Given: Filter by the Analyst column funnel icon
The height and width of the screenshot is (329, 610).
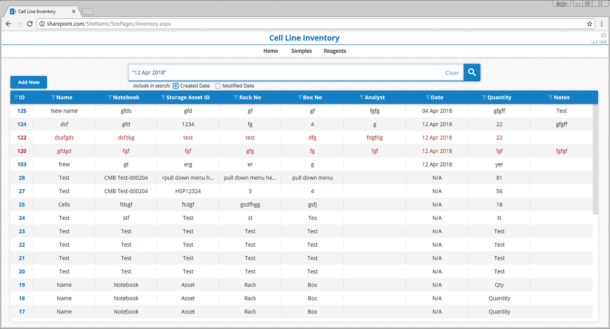Looking at the screenshot, I should (362, 97).
